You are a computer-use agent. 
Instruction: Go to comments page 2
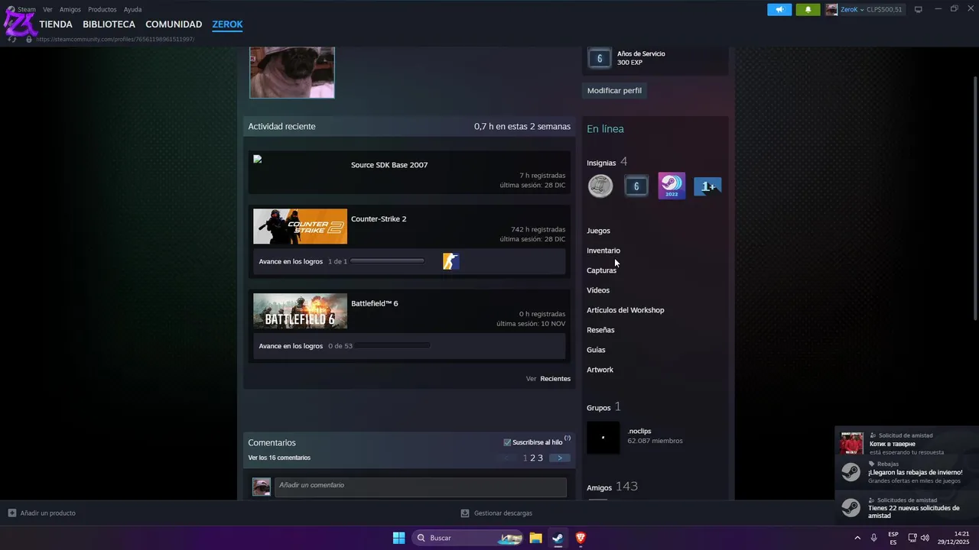(x=533, y=458)
